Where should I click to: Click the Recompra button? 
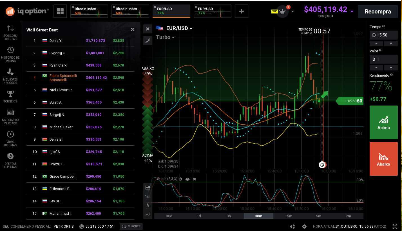(x=378, y=12)
